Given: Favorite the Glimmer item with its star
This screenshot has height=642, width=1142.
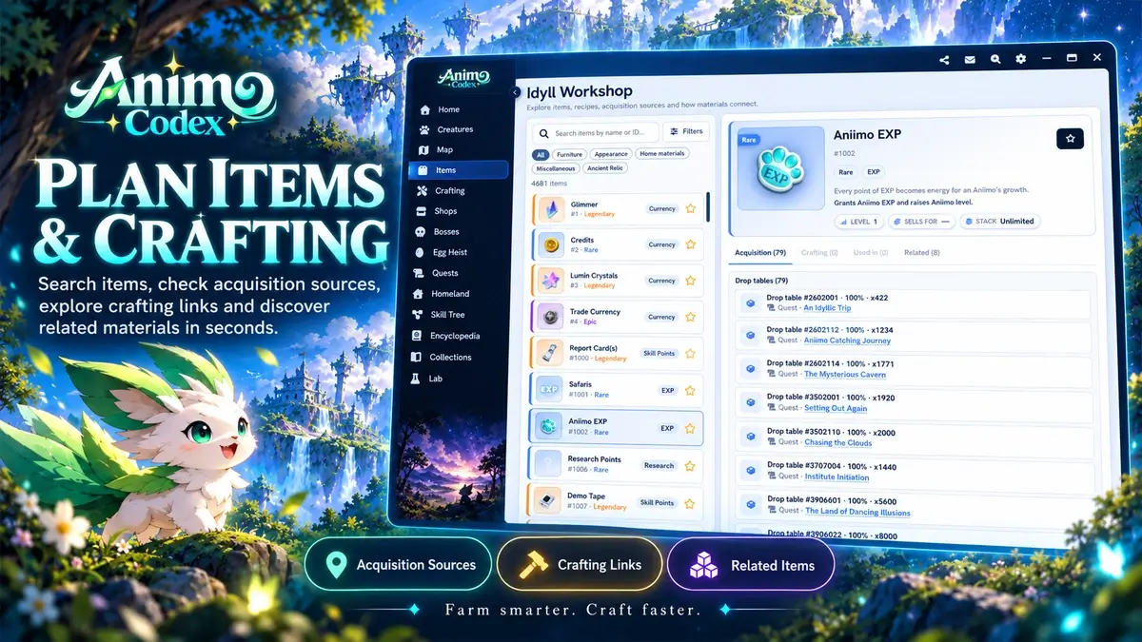Looking at the screenshot, I should (691, 208).
